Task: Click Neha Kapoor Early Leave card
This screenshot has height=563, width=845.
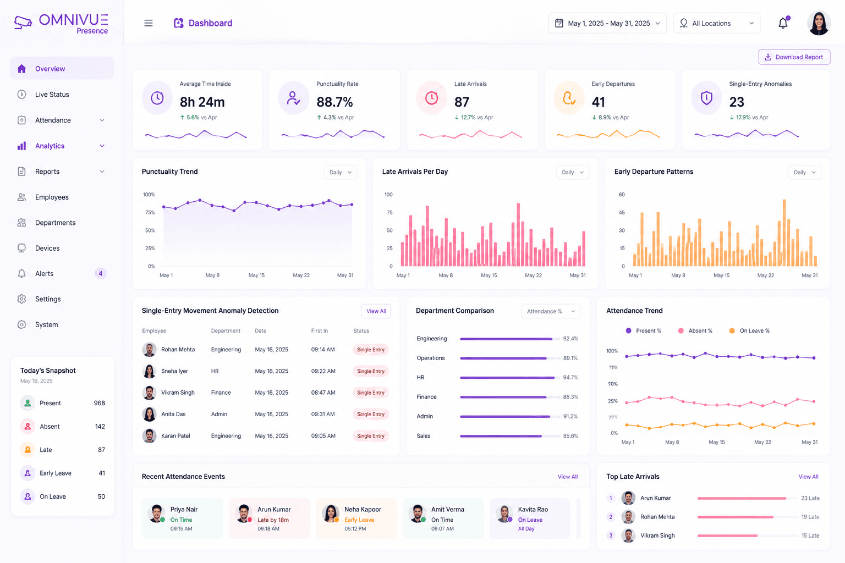Action: [356, 518]
